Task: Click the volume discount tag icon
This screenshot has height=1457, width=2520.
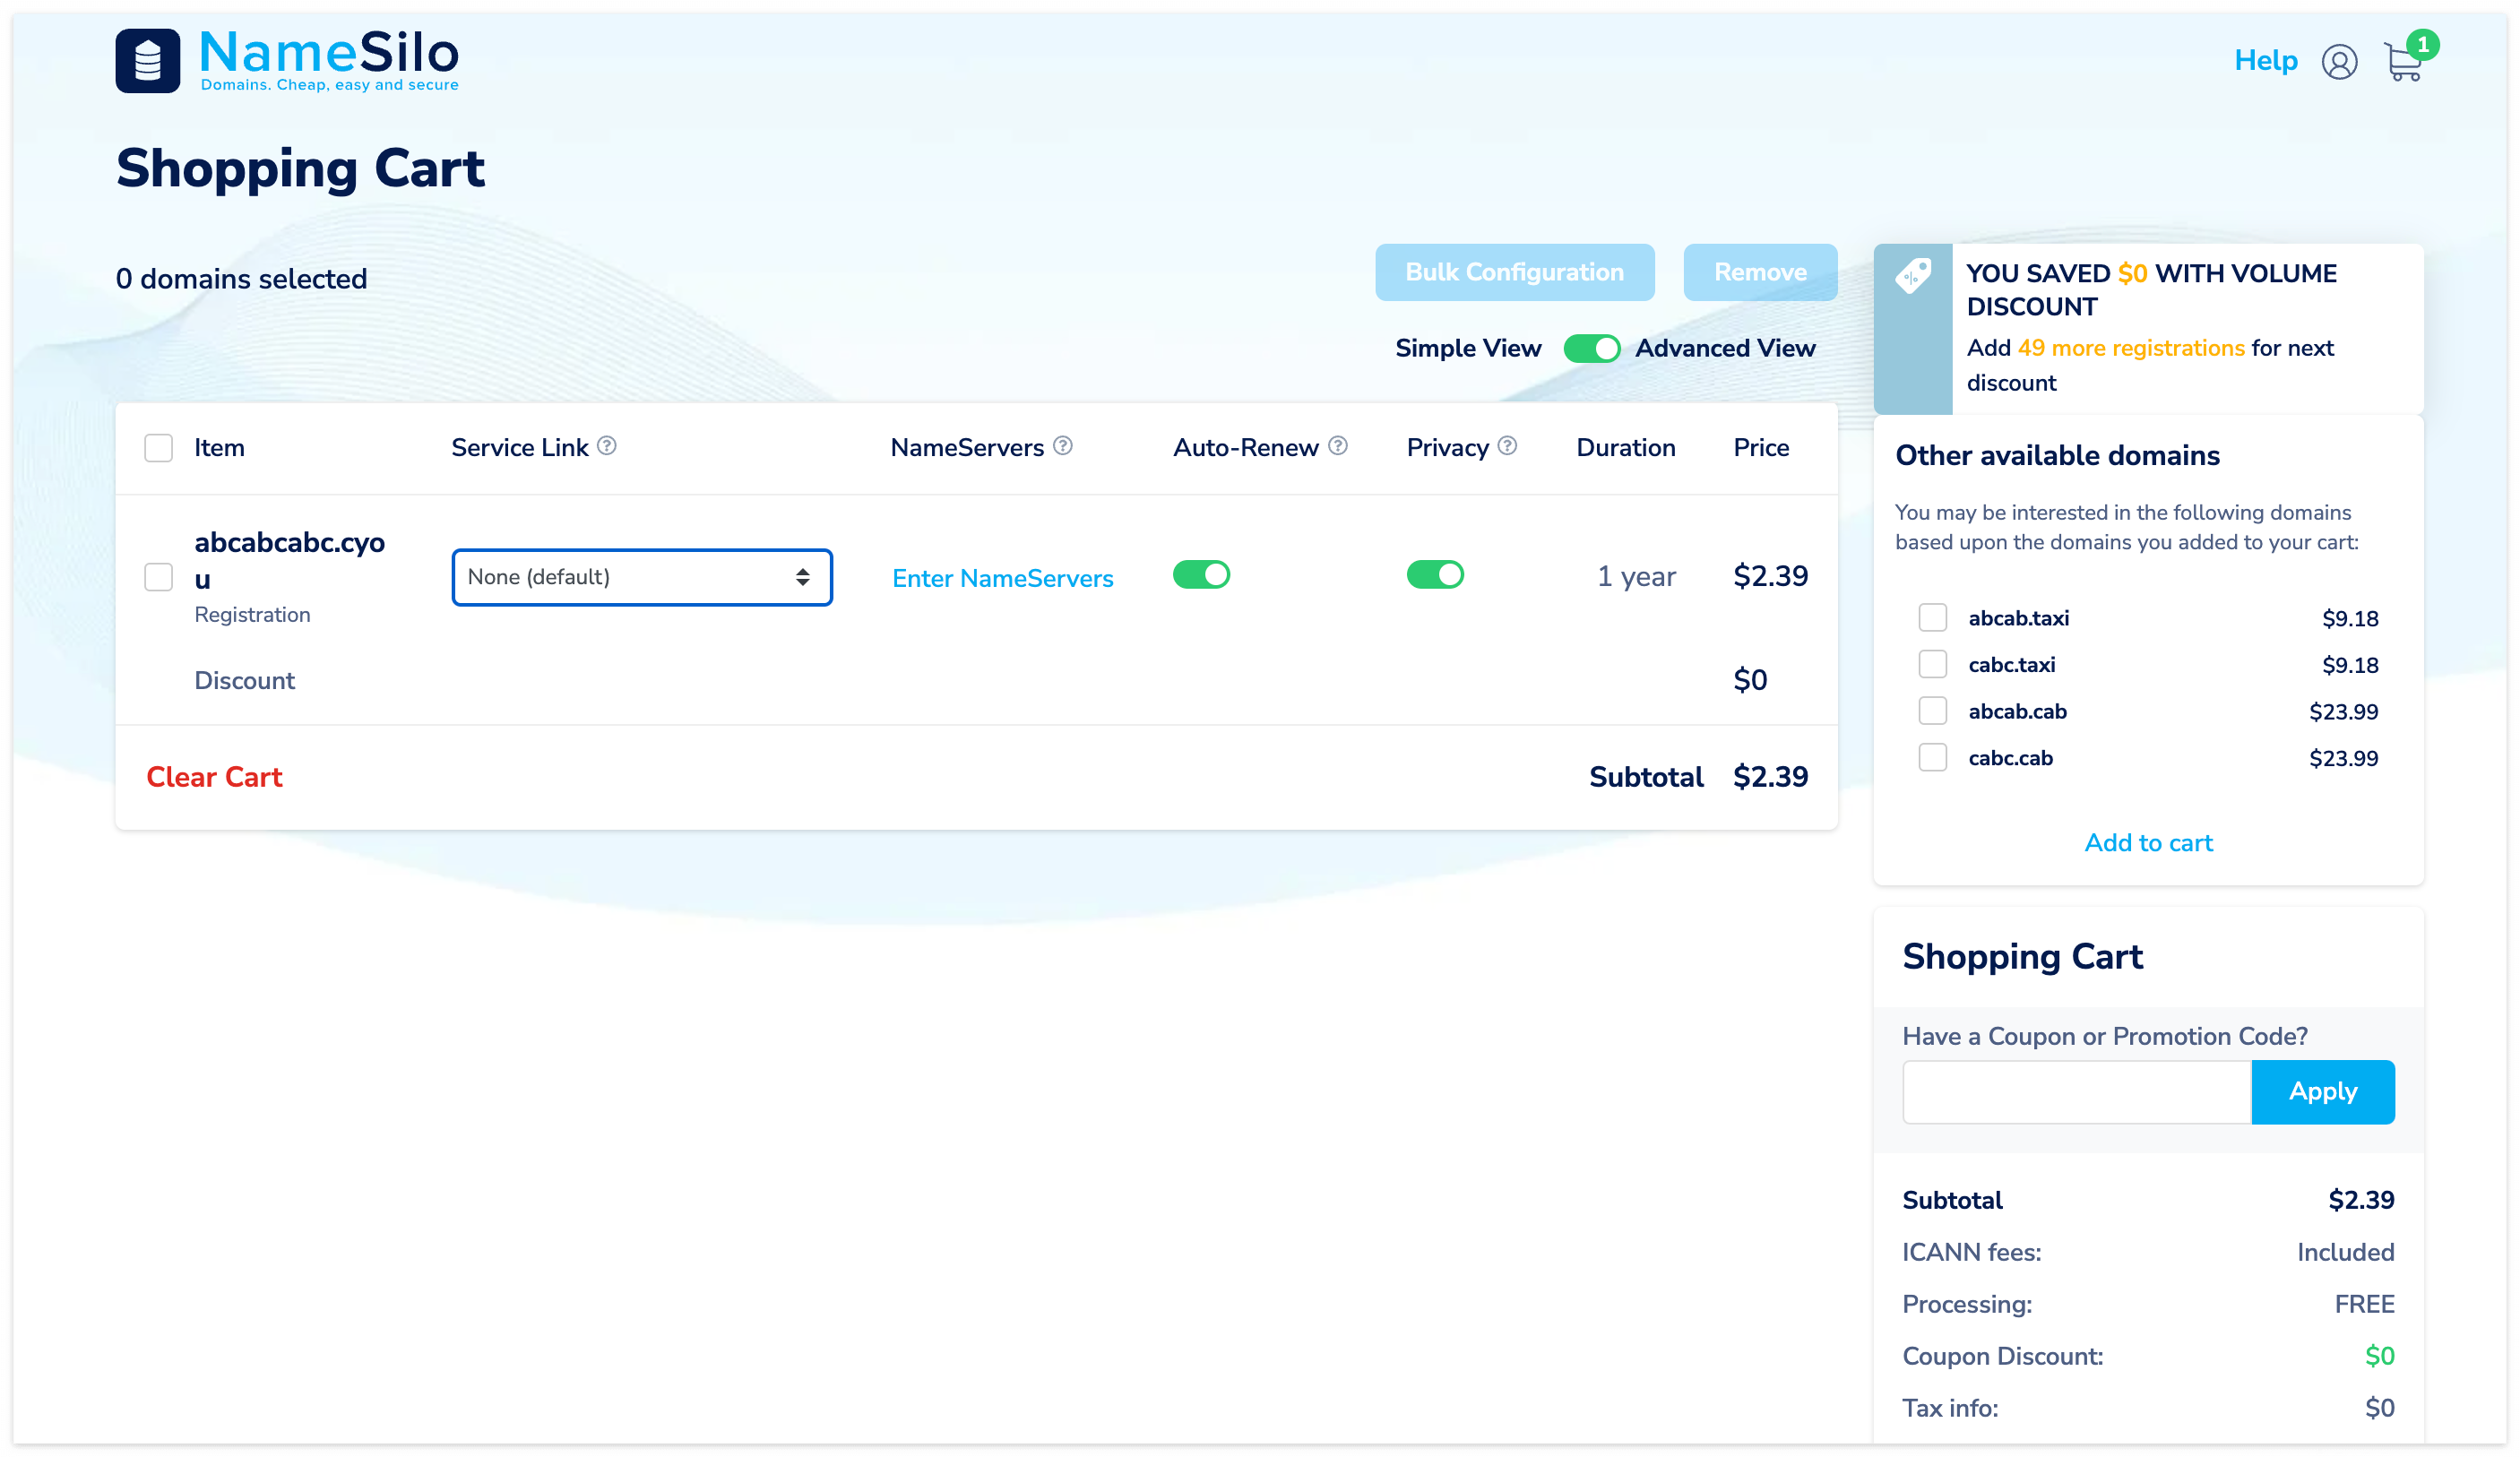Action: pos(1912,276)
